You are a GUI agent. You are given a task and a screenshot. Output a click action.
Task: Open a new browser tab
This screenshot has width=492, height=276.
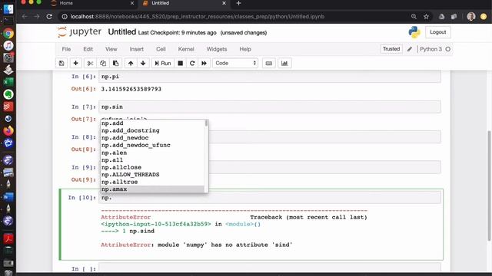click(x=238, y=3)
